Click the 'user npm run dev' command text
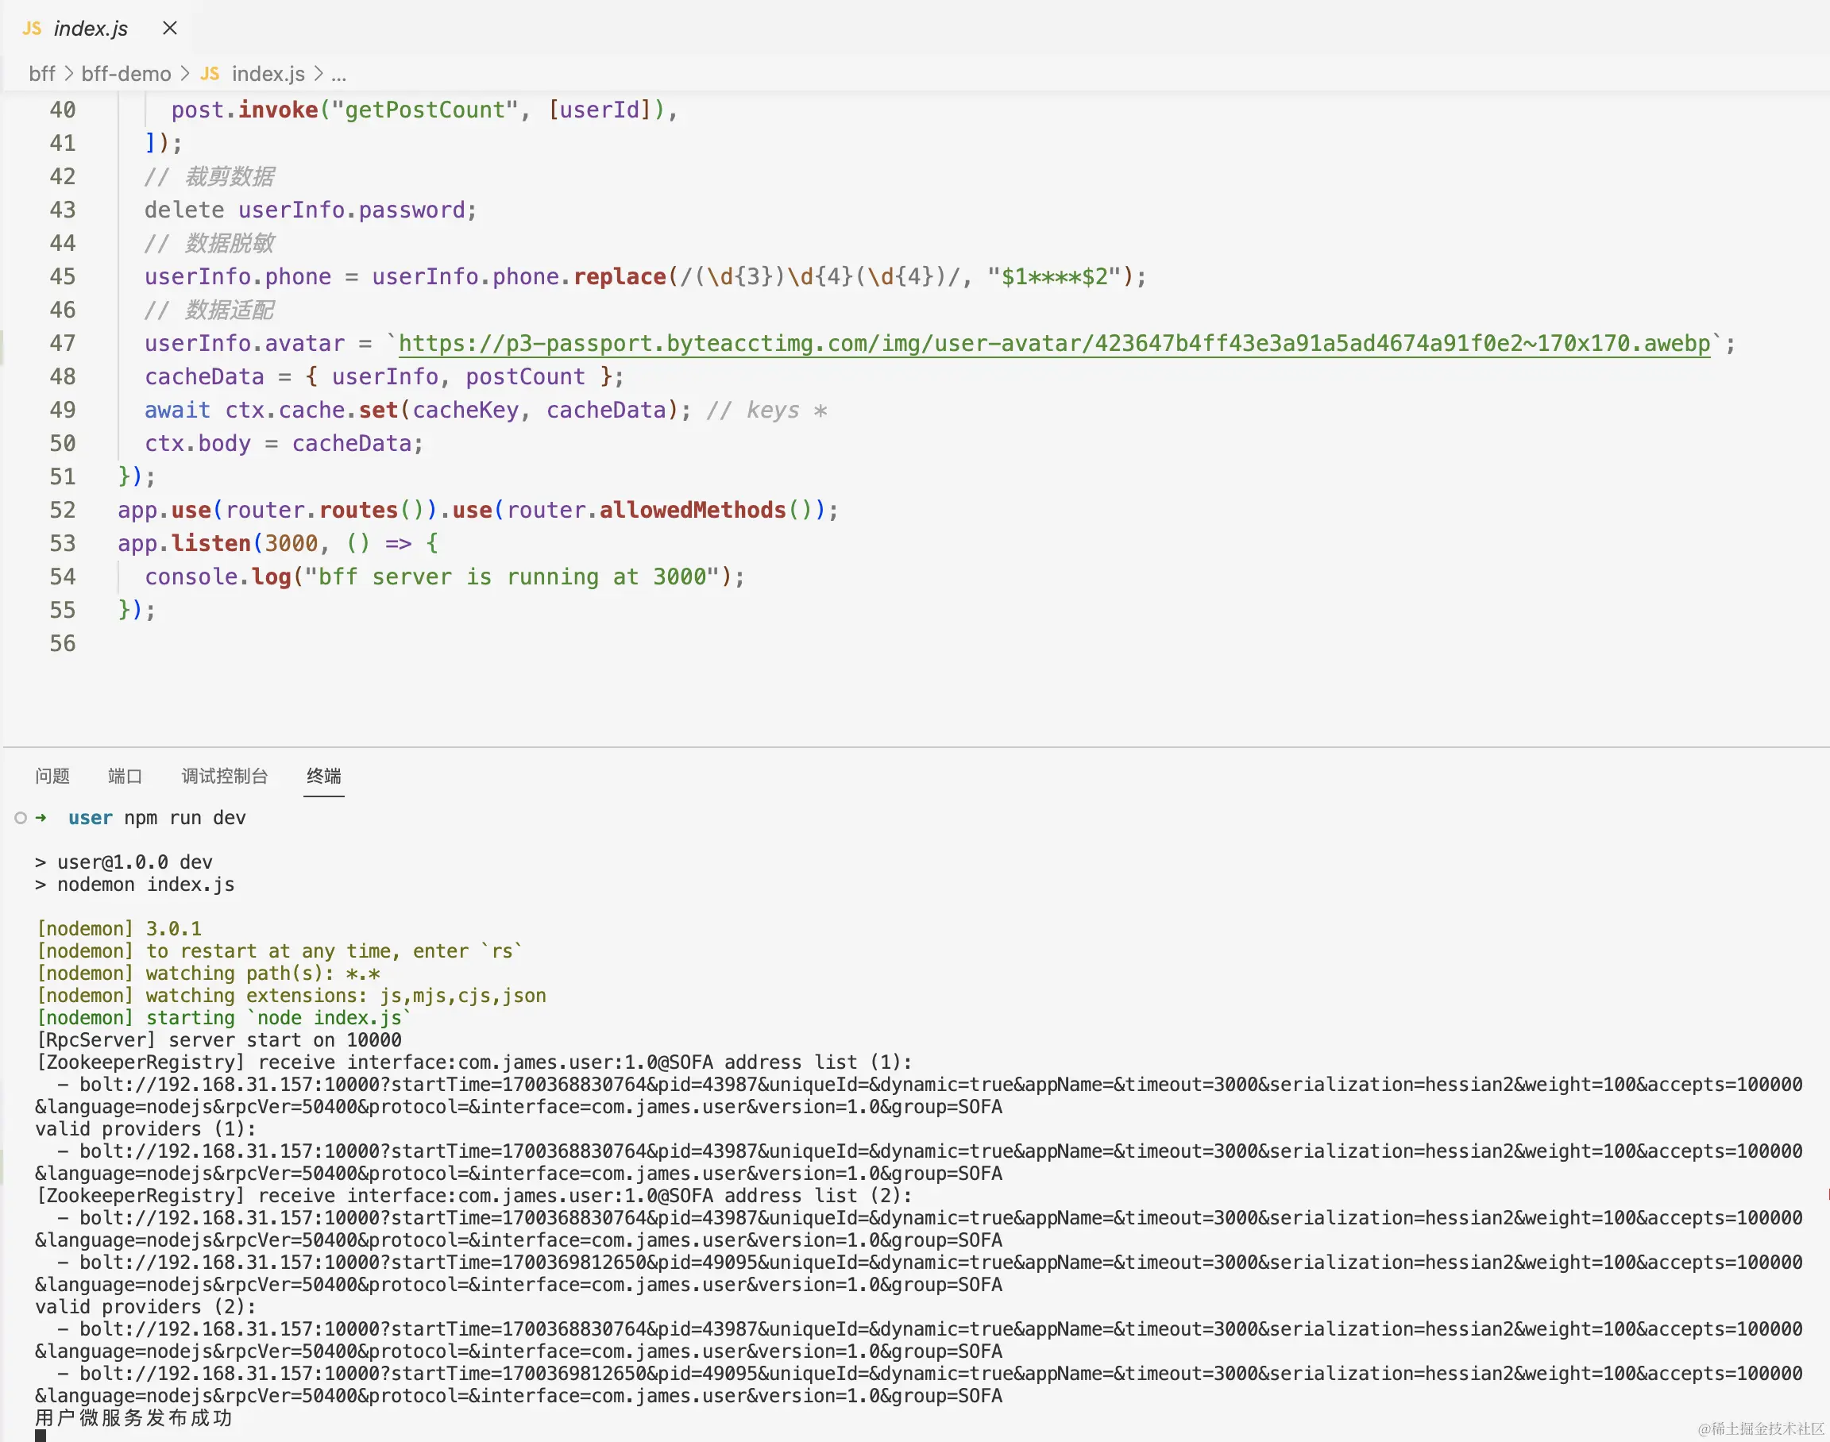 [x=157, y=816]
